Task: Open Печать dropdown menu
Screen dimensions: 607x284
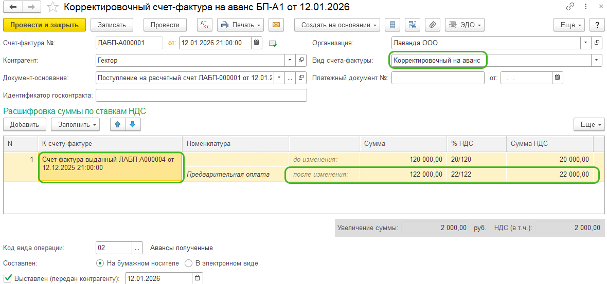Action: (240, 25)
